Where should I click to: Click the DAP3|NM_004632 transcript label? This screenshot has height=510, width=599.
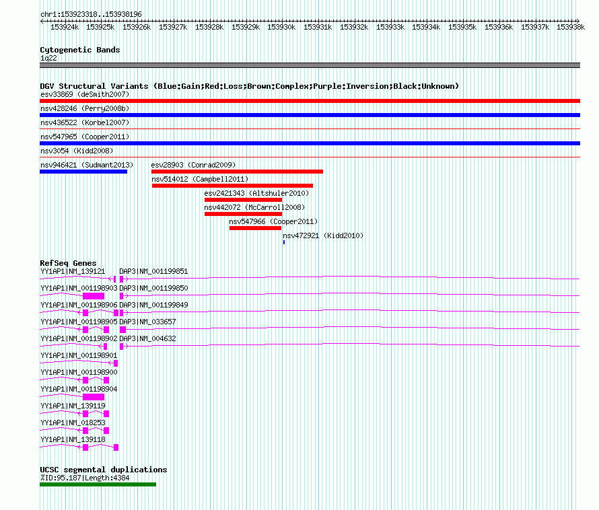tap(147, 338)
